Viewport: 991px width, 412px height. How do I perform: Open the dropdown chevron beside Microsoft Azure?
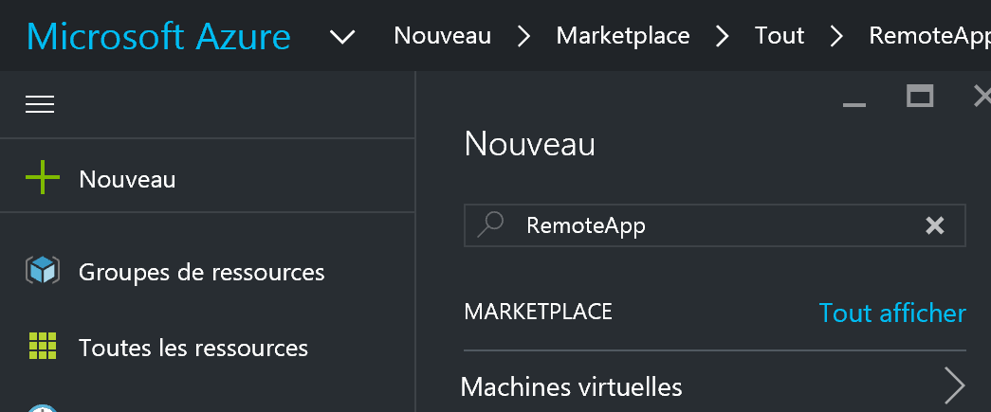[x=343, y=37]
